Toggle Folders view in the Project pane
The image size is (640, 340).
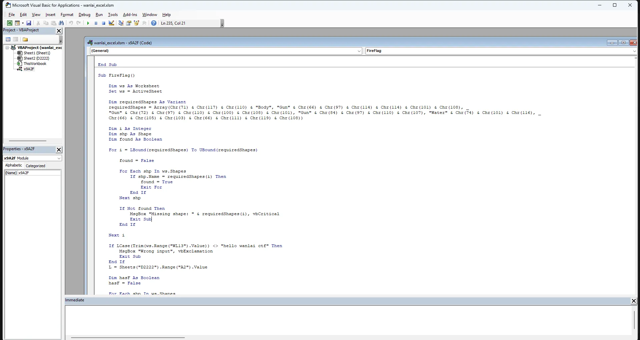(x=25, y=39)
